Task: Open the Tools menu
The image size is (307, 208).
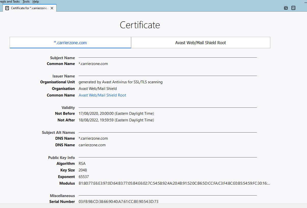Action: 26,2
